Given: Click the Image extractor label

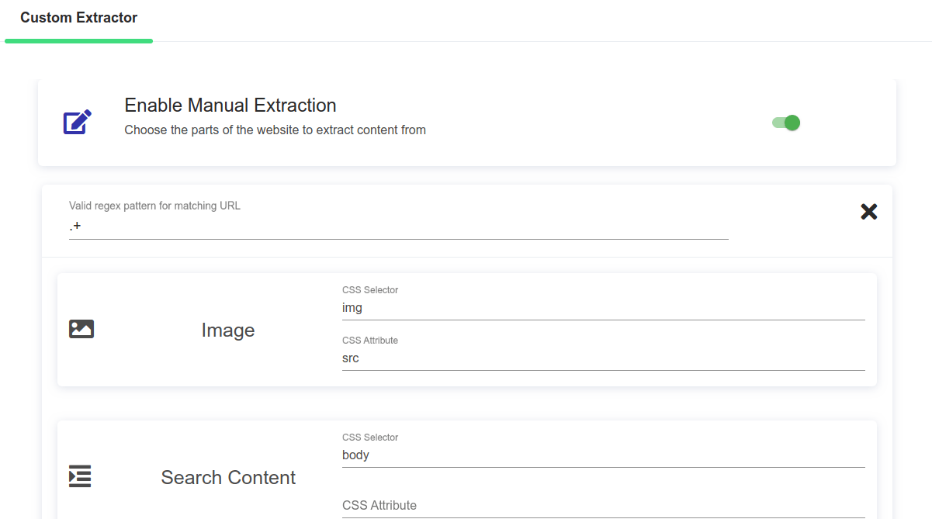Looking at the screenshot, I should pos(227,330).
